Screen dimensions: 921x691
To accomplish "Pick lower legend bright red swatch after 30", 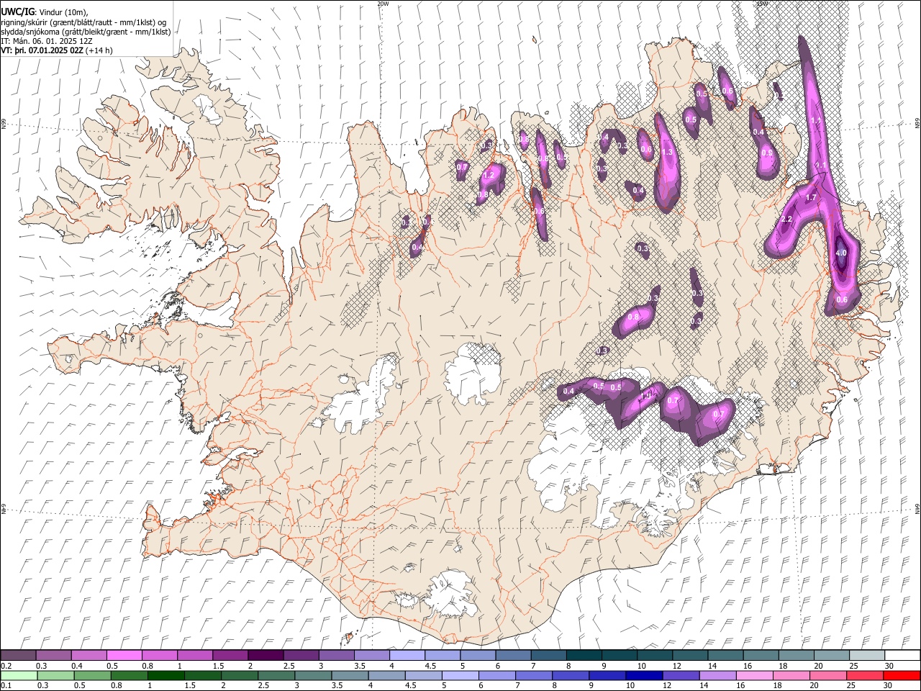I will (902, 676).
